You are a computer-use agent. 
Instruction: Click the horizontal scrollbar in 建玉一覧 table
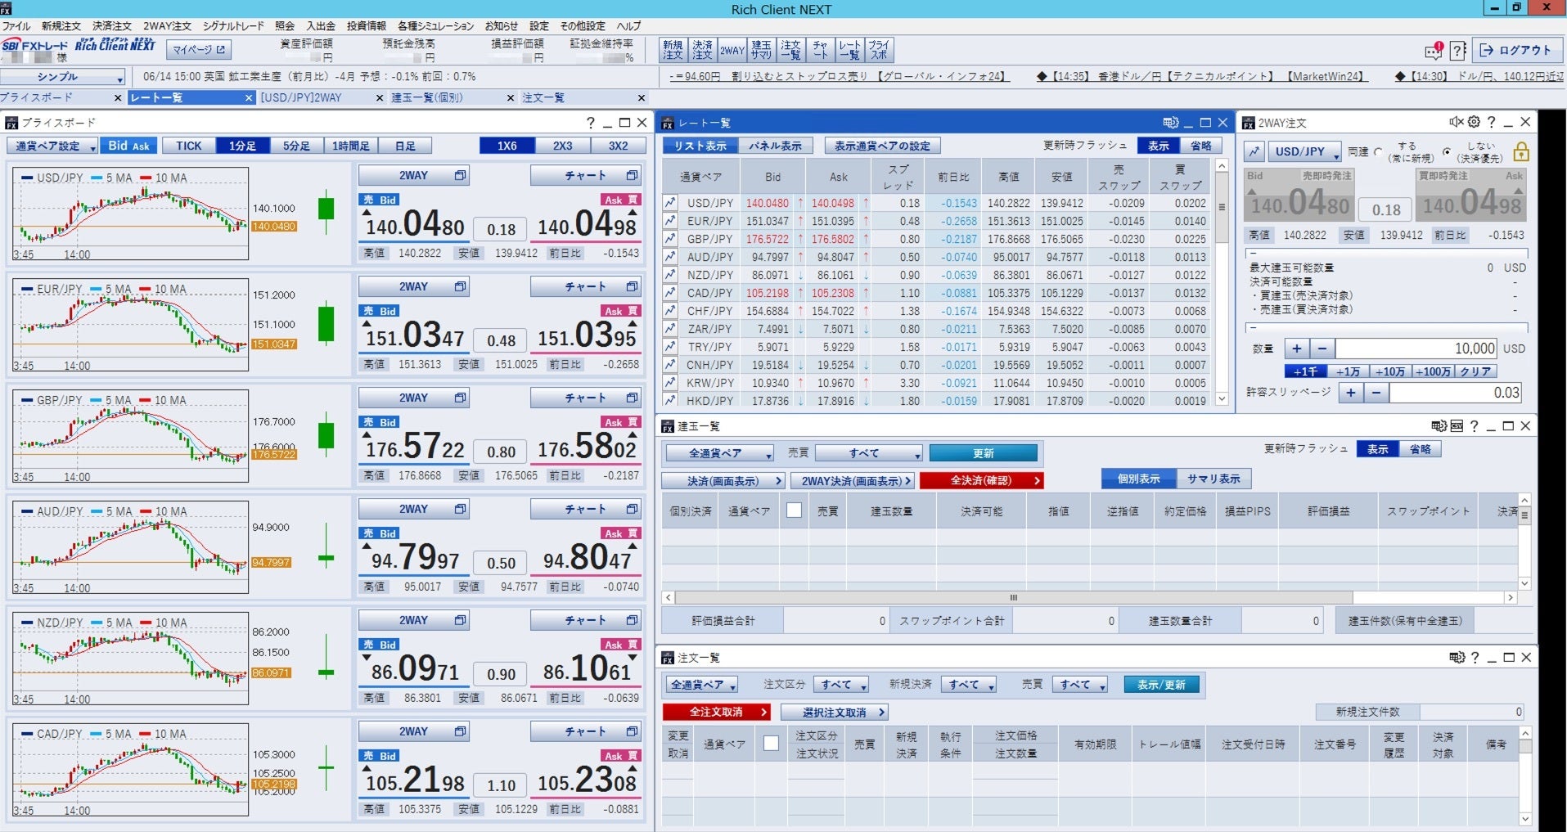[x=1013, y=597]
